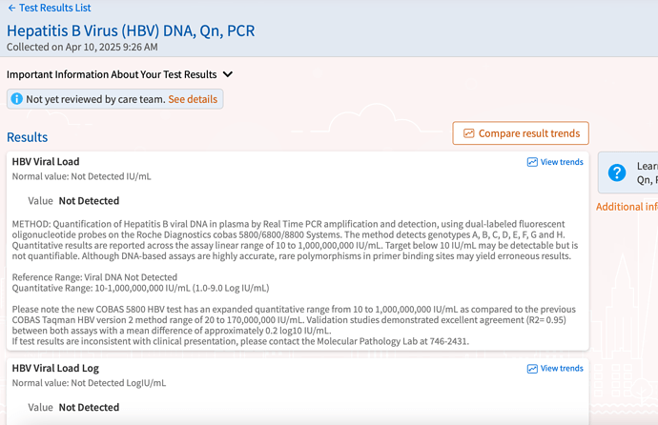The width and height of the screenshot is (658, 425).
Task: Open the See details link
Action: tap(193, 99)
